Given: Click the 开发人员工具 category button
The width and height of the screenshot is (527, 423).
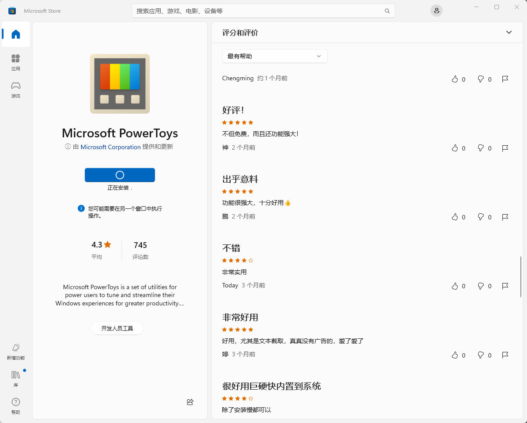Looking at the screenshot, I should pos(117,328).
